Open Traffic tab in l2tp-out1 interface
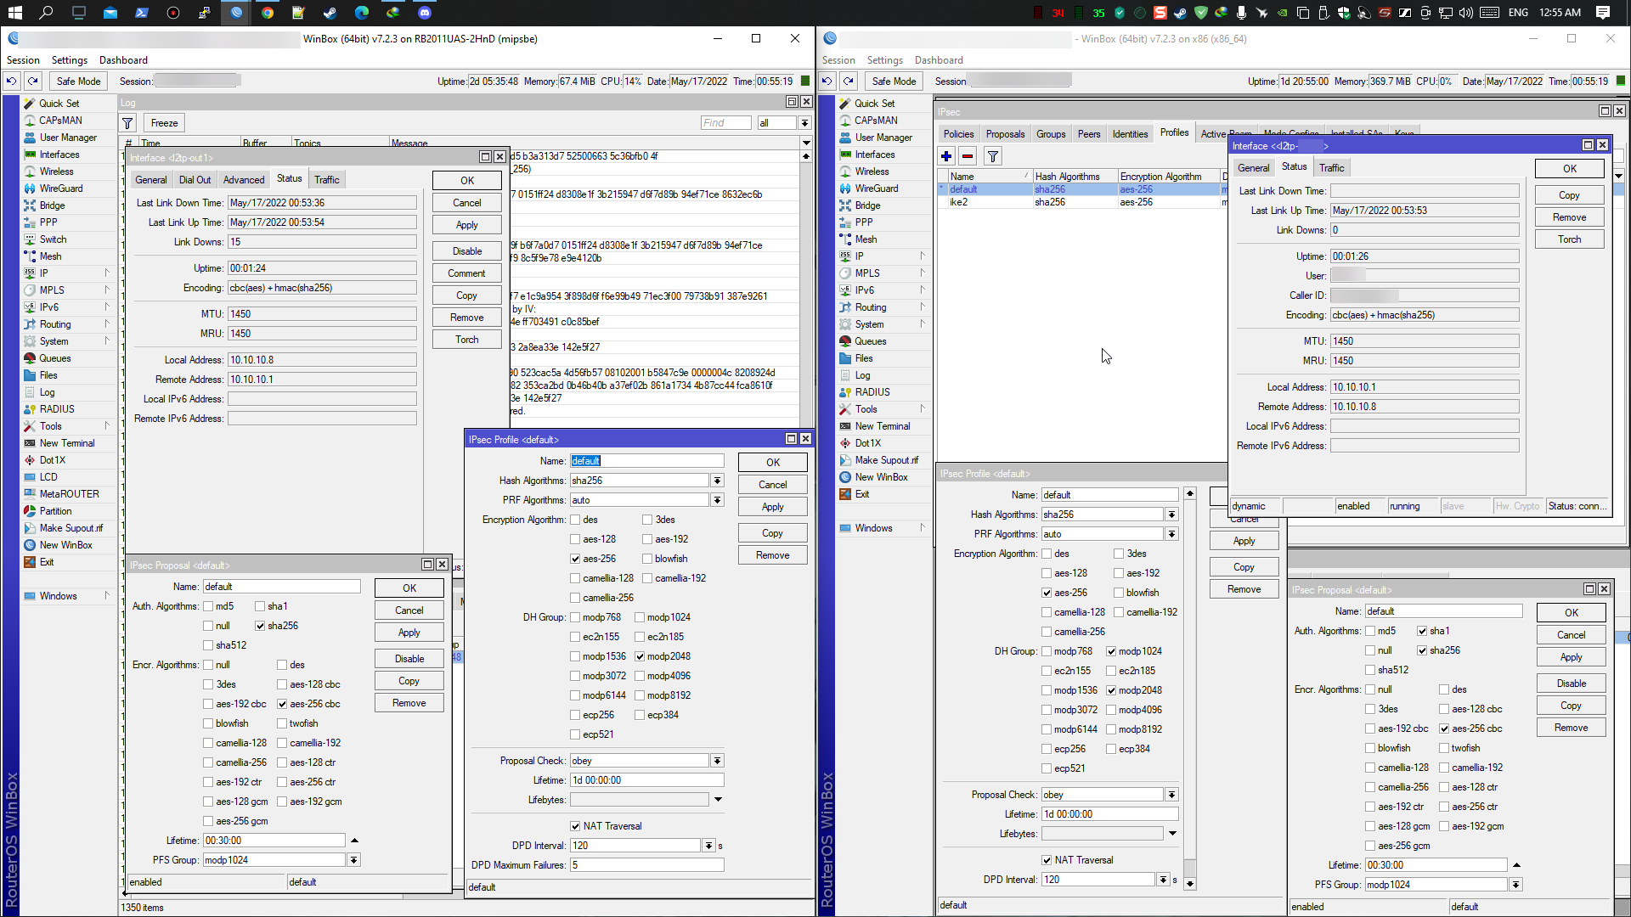 pos(327,180)
